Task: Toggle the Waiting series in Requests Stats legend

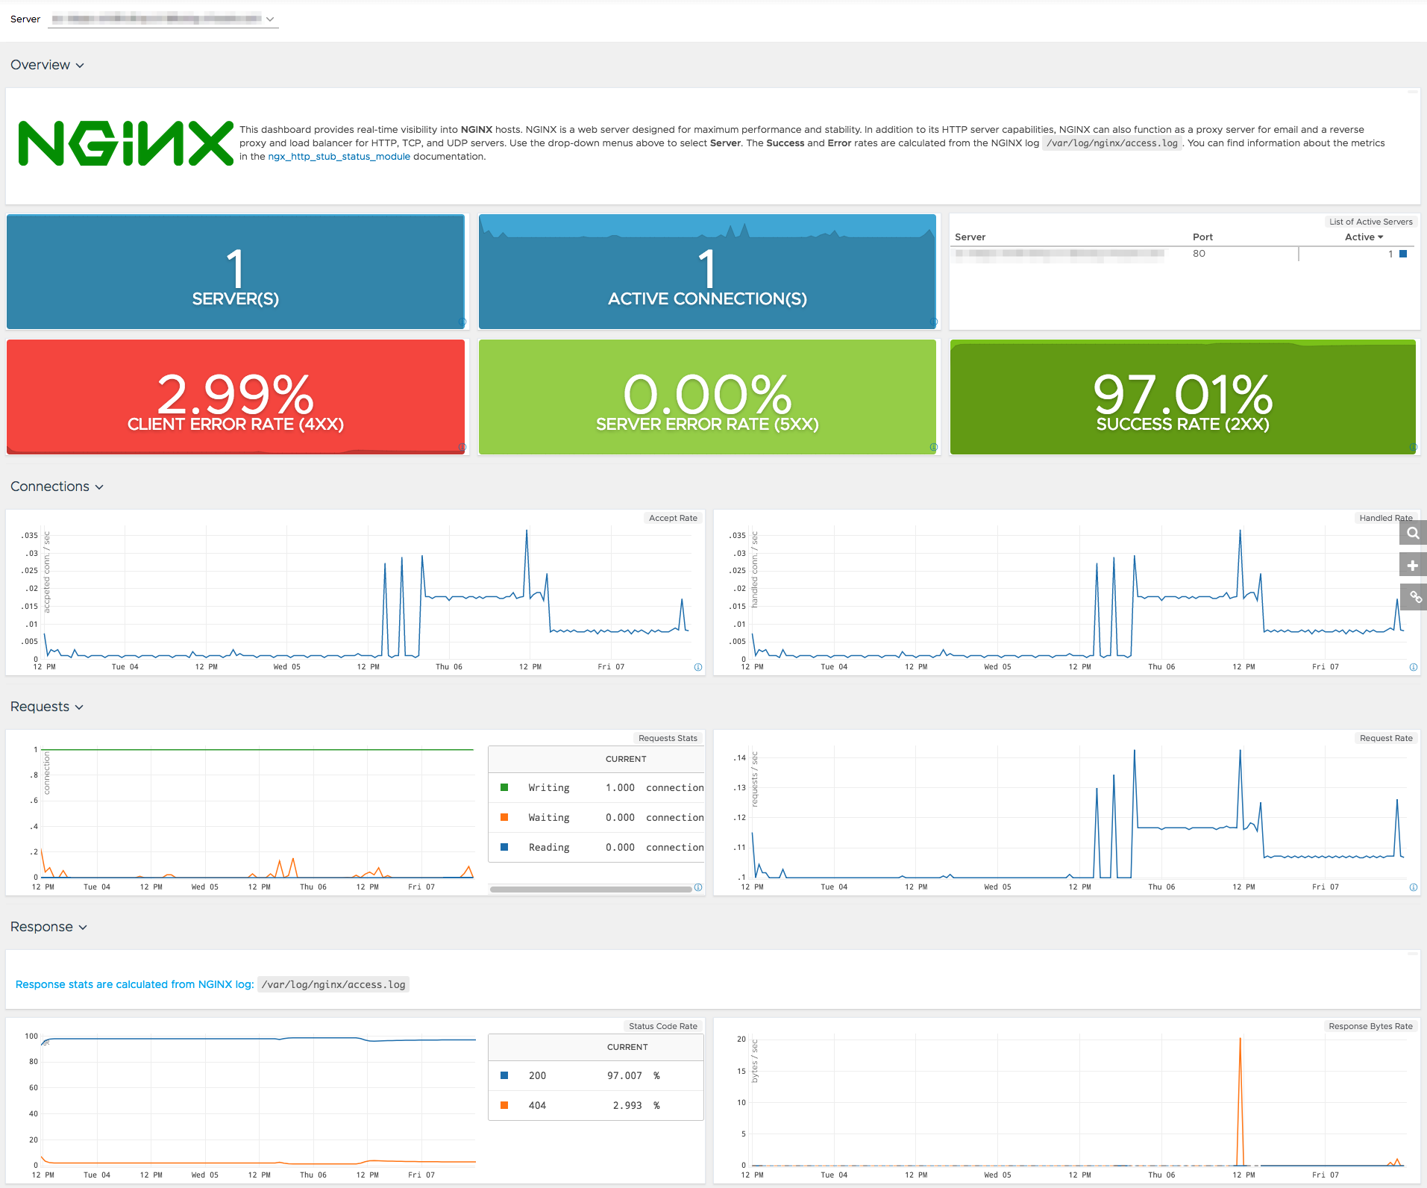Action: click(x=549, y=818)
